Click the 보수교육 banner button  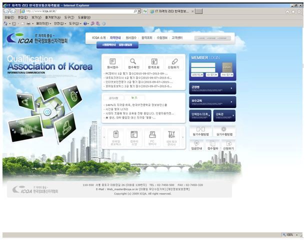212,102
